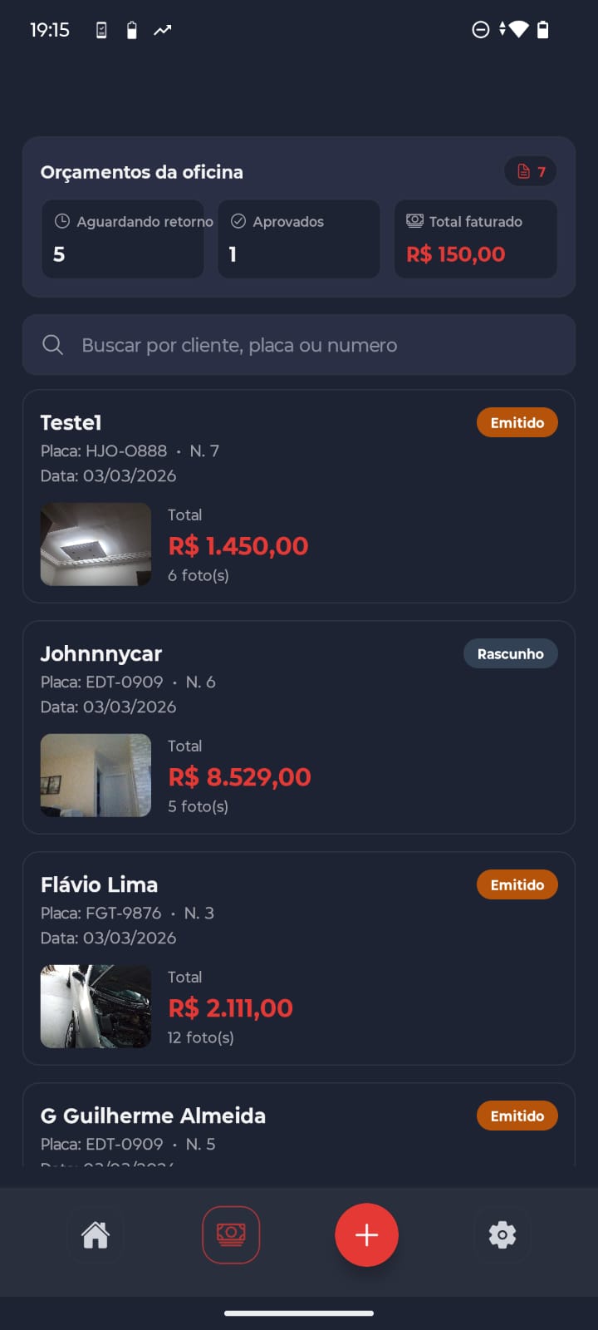The width and height of the screenshot is (598, 1330).
Task: Tap the search magnifier icon
Action: click(x=52, y=345)
